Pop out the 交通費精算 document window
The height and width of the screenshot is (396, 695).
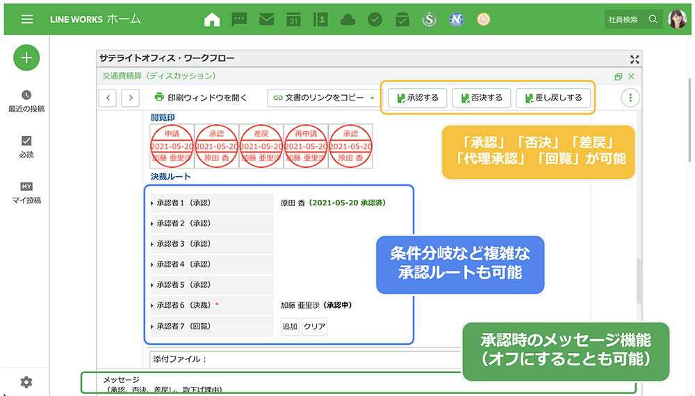(619, 76)
